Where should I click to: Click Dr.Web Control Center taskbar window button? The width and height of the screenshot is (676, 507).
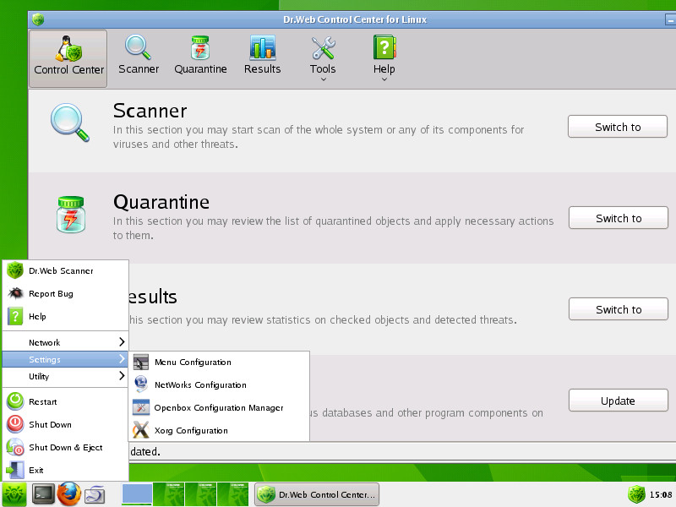(317, 494)
